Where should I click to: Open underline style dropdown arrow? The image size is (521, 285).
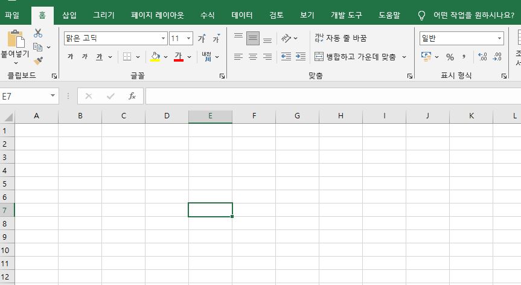(110, 57)
